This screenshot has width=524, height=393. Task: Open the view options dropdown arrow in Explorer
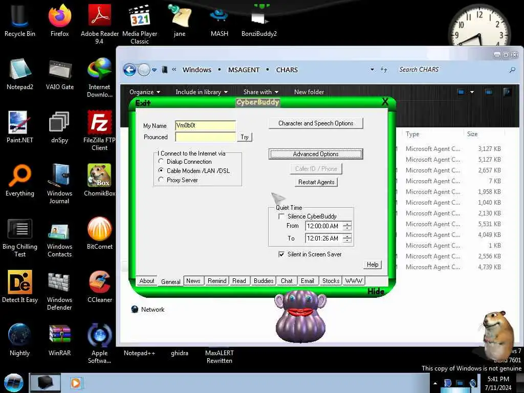pos(472,92)
